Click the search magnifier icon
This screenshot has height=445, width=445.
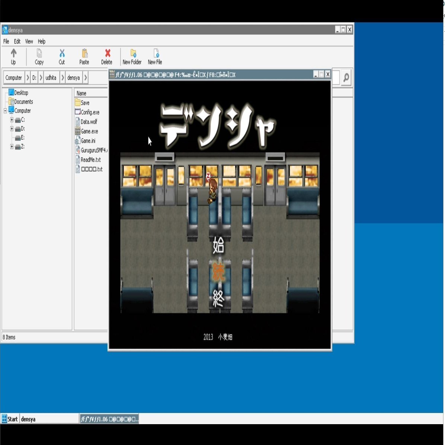click(x=346, y=77)
